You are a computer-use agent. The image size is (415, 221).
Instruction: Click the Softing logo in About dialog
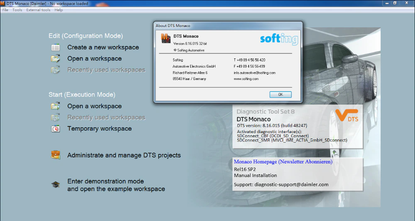(x=279, y=39)
